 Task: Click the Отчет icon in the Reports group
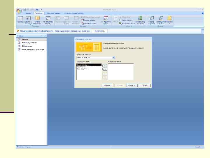click(x=116, y=20)
